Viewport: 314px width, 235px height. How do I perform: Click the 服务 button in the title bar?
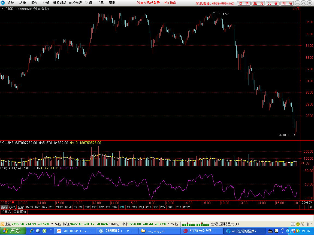258,3
